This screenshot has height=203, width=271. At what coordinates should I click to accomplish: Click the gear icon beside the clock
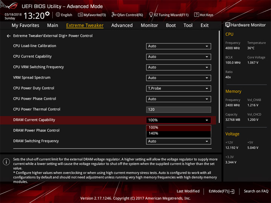click(47, 14)
